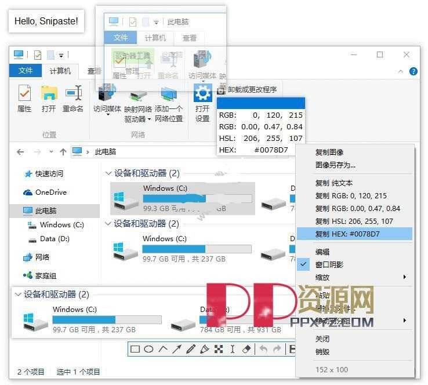The height and width of the screenshot is (385, 428).
Task: Go back with the left arrow navigation icon
Action: pos(20,152)
